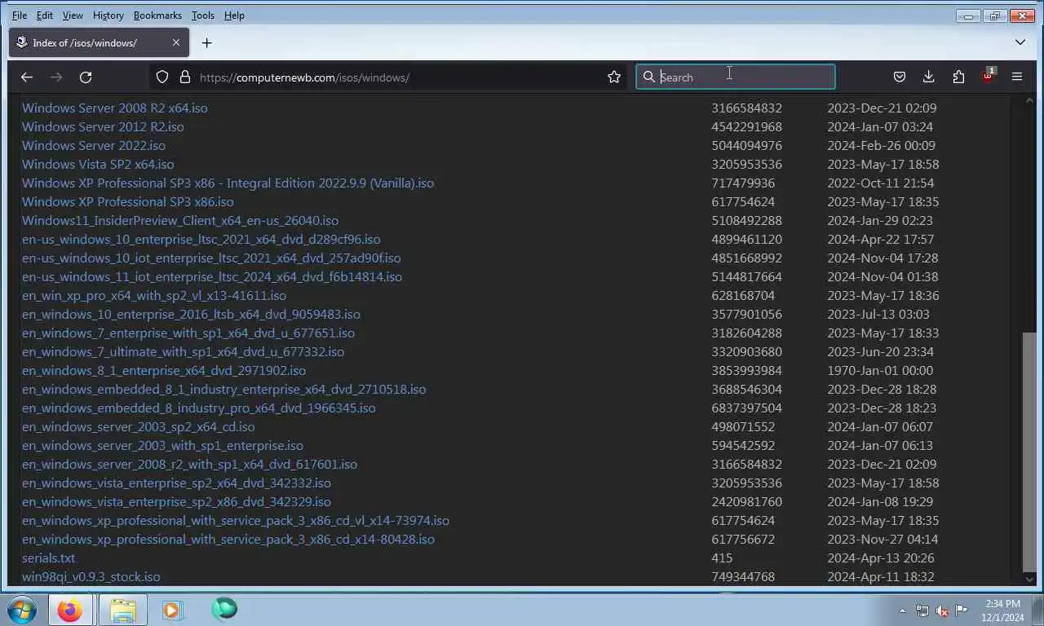1044x626 pixels.
Task: Open the Extensions puzzle icon
Action: pyautogui.click(x=958, y=77)
